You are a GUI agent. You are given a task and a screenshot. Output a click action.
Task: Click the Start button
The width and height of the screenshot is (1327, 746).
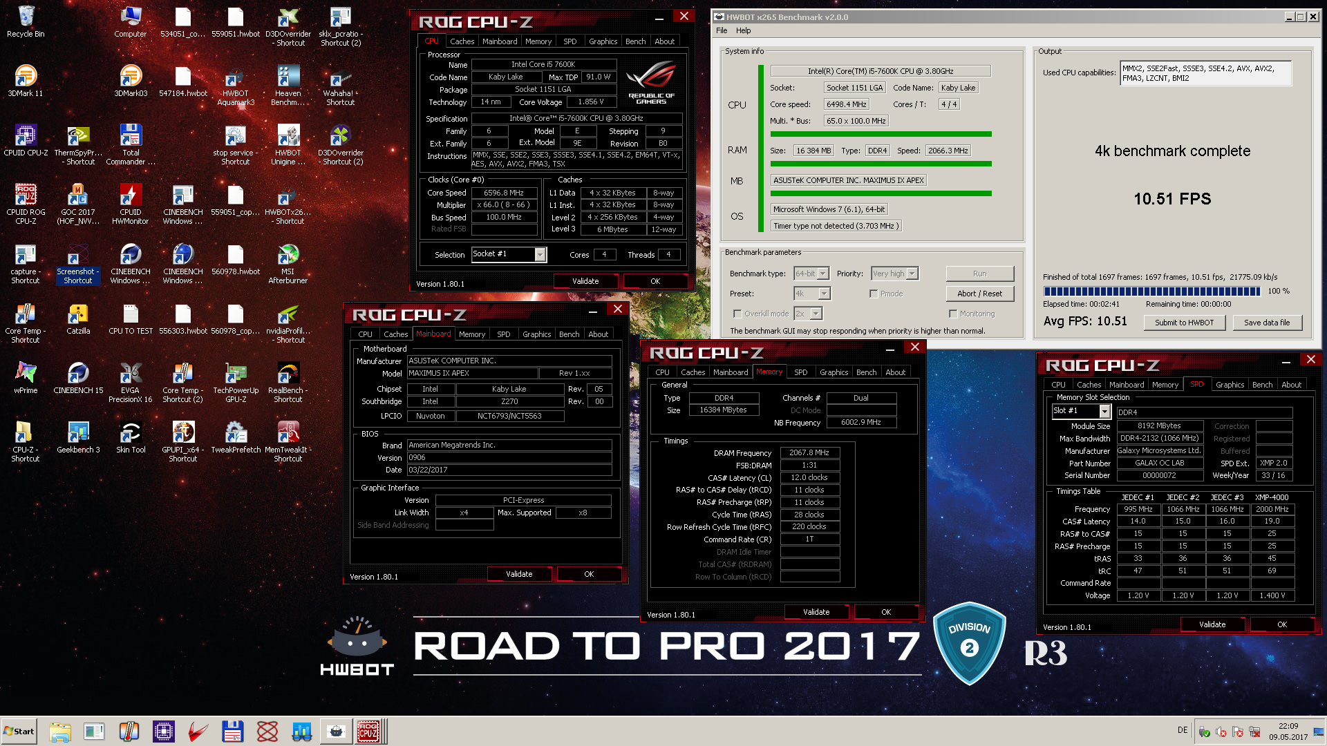tap(19, 731)
